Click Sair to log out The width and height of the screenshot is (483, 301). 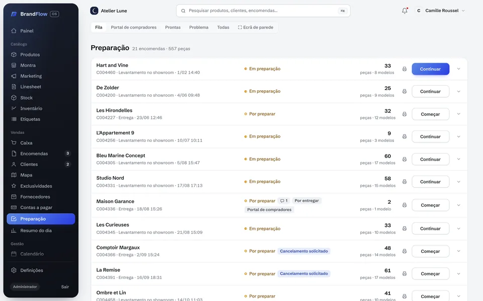(x=65, y=287)
